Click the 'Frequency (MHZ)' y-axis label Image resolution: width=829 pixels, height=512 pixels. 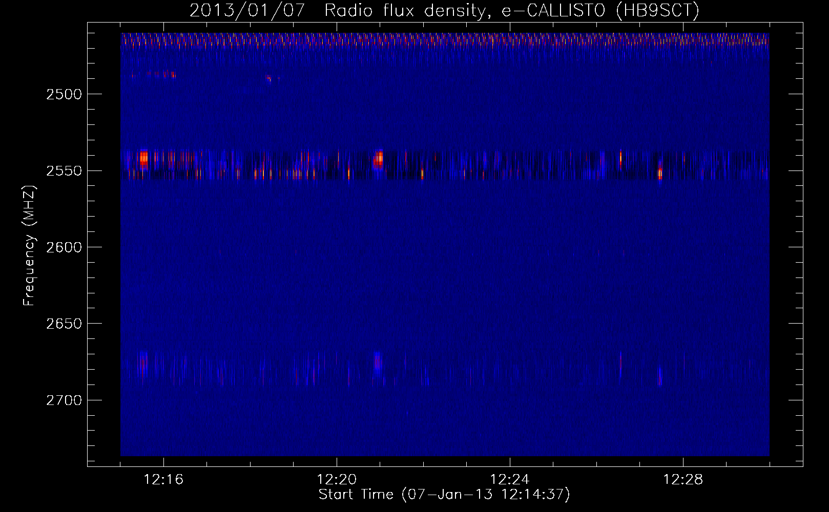pos(29,246)
